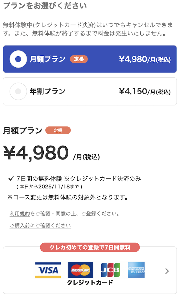The height and width of the screenshot is (296, 179).
Task: Click the 定番 badge in the monthly plan card
Action: (x=79, y=59)
